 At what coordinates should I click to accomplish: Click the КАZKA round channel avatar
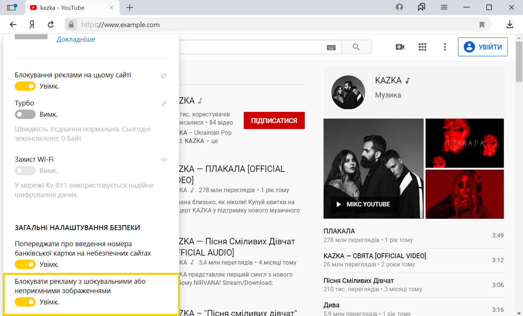(348, 92)
